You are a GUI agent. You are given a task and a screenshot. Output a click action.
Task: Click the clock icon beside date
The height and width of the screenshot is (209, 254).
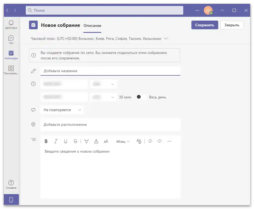pyautogui.click(x=33, y=84)
